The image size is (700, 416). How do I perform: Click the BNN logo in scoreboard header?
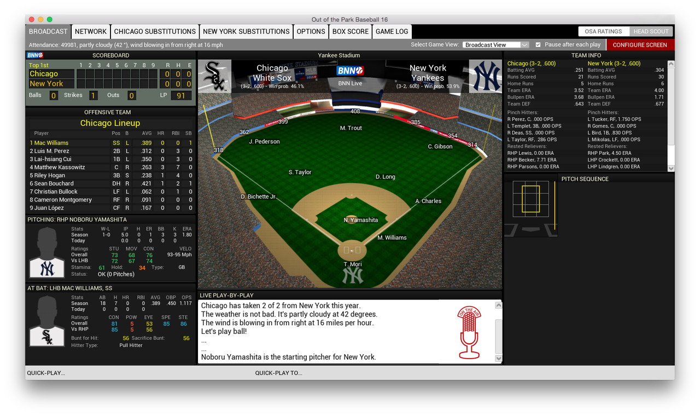(x=35, y=55)
